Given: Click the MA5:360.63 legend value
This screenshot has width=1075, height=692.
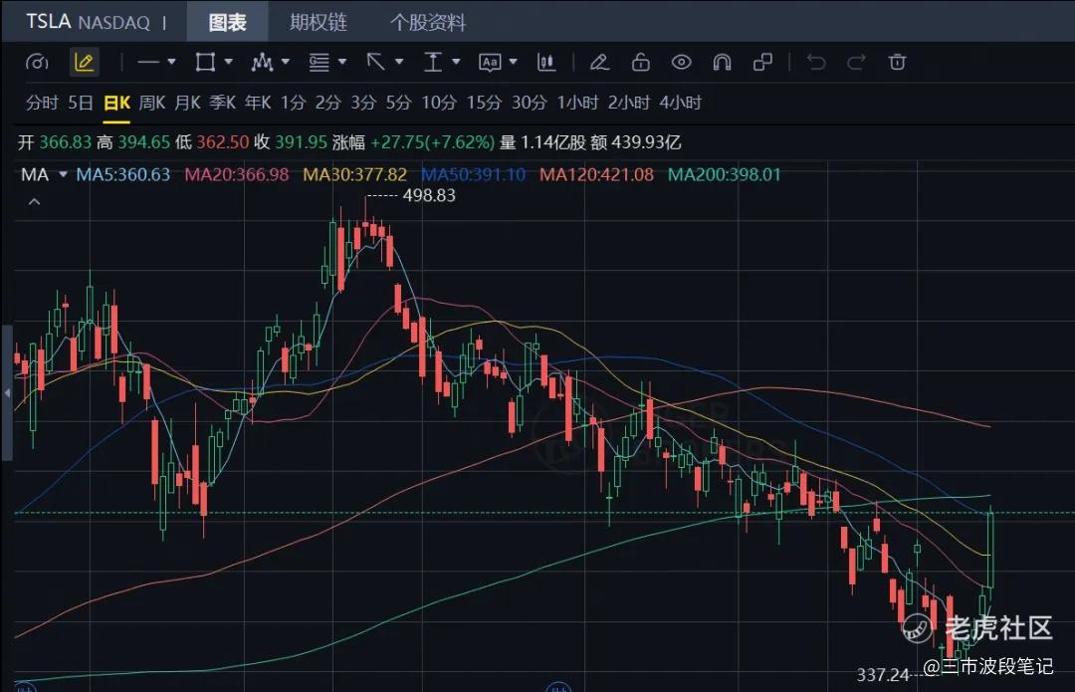Looking at the screenshot, I should click(122, 175).
